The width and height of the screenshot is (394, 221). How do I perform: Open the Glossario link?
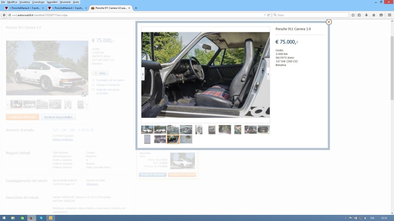tap(92, 184)
